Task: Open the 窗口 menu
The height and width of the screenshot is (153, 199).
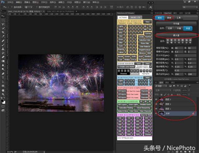Action: [87, 2]
